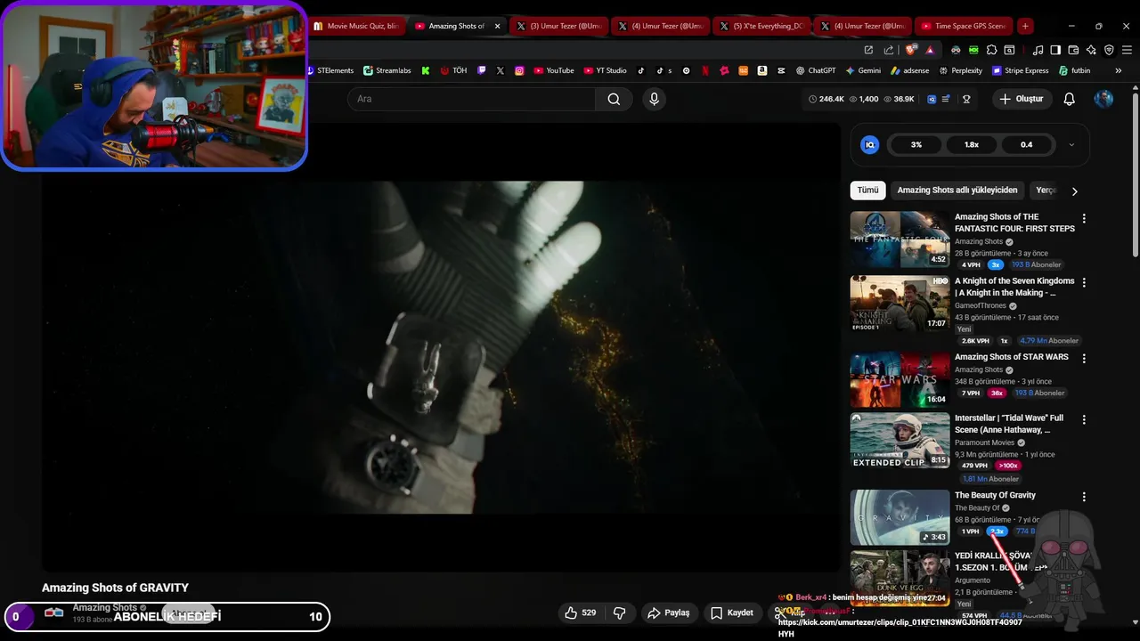Start voice search with the microphone icon

point(655,99)
